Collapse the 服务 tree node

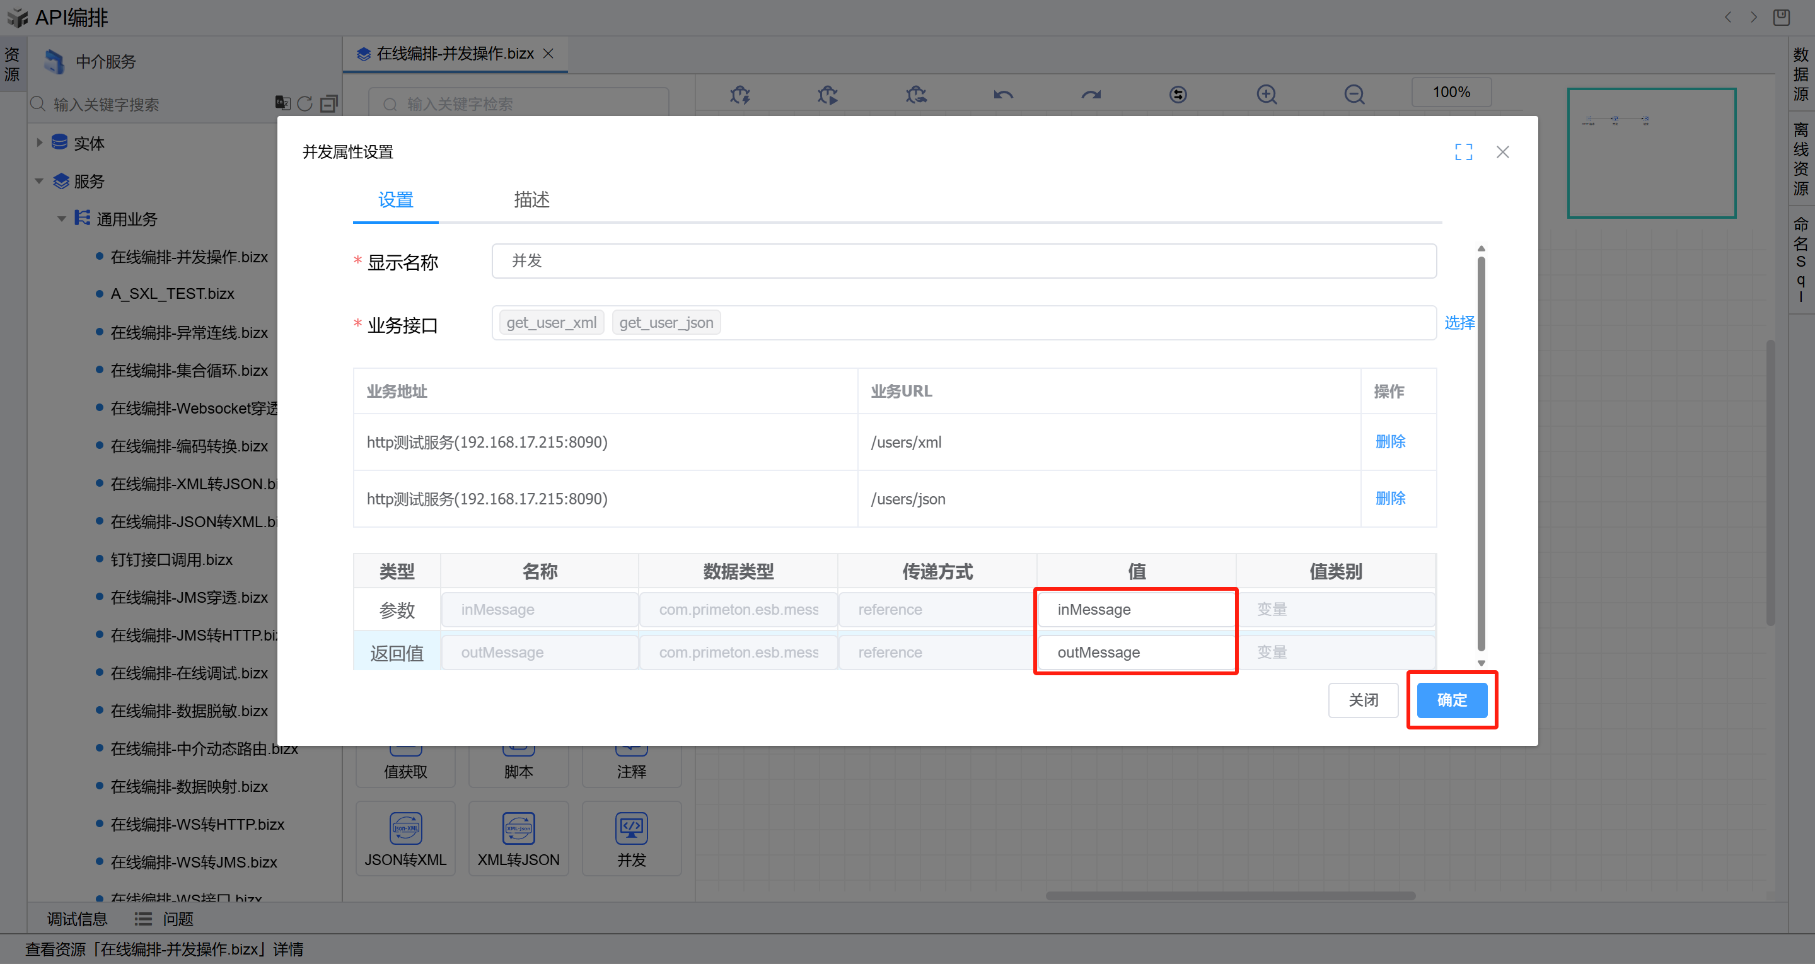(x=40, y=181)
